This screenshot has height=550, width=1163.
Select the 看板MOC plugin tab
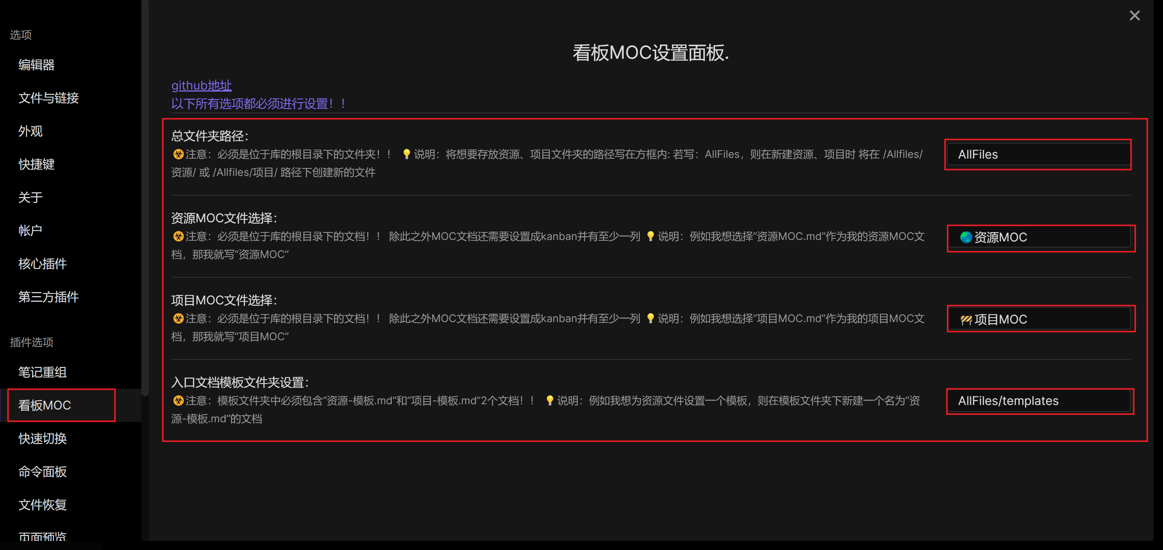pos(45,405)
